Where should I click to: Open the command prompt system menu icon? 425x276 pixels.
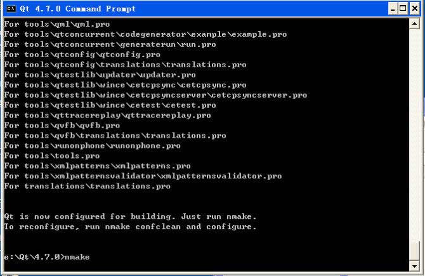coord(10,9)
